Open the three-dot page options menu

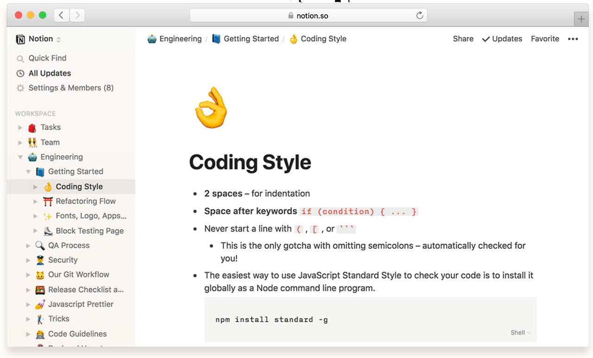click(x=573, y=39)
